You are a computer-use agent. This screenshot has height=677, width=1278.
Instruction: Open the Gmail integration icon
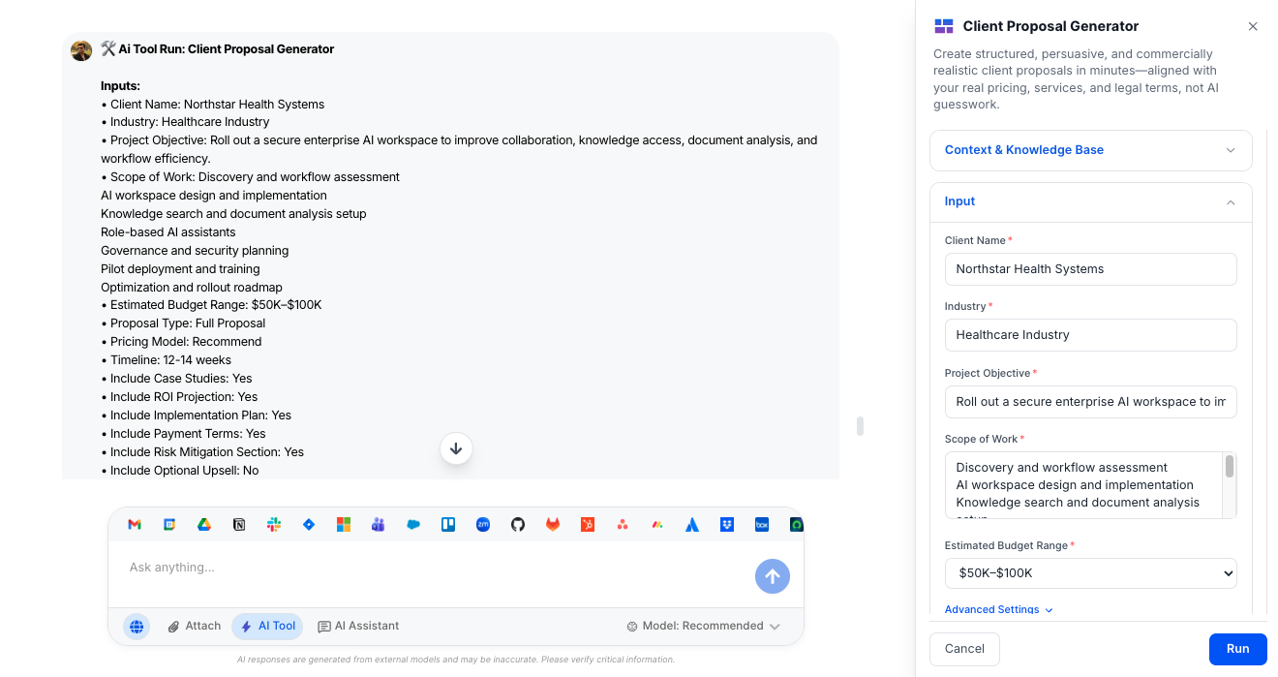click(x=134, y=524)
